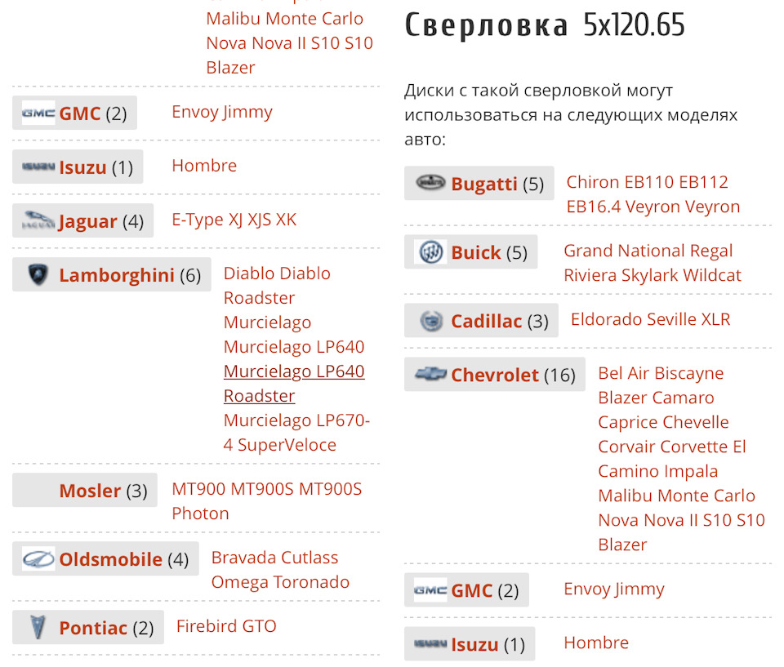The width and height of the screenshot is (784, 667).
Task: Click the Chevrolet bowtie logo
Action: tap(430, 374)
